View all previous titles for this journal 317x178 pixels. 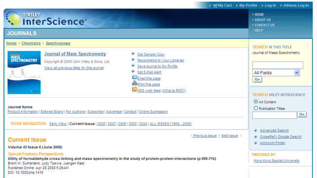pyautogui.click(x=74, y=68)
